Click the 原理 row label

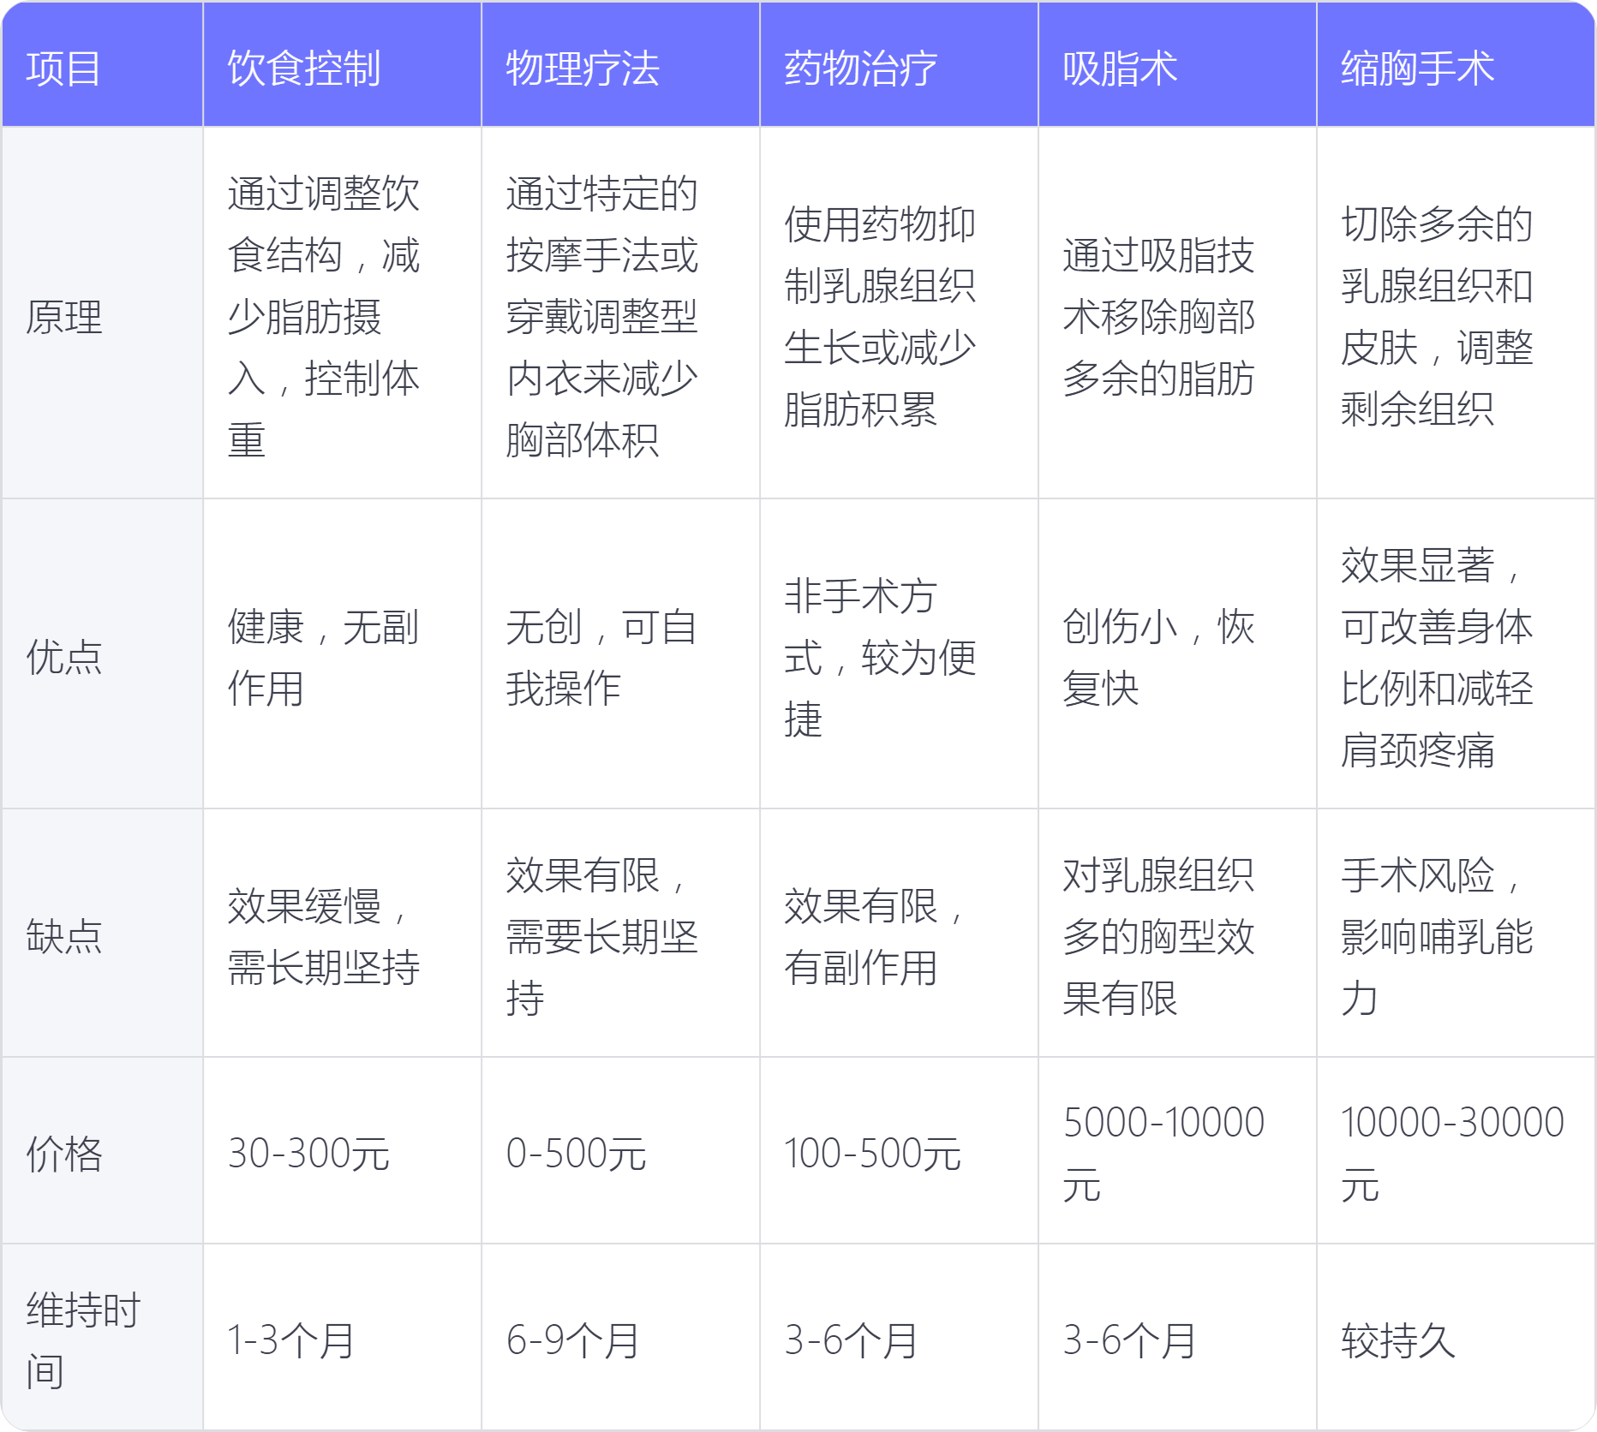click(x=64, y=317)
